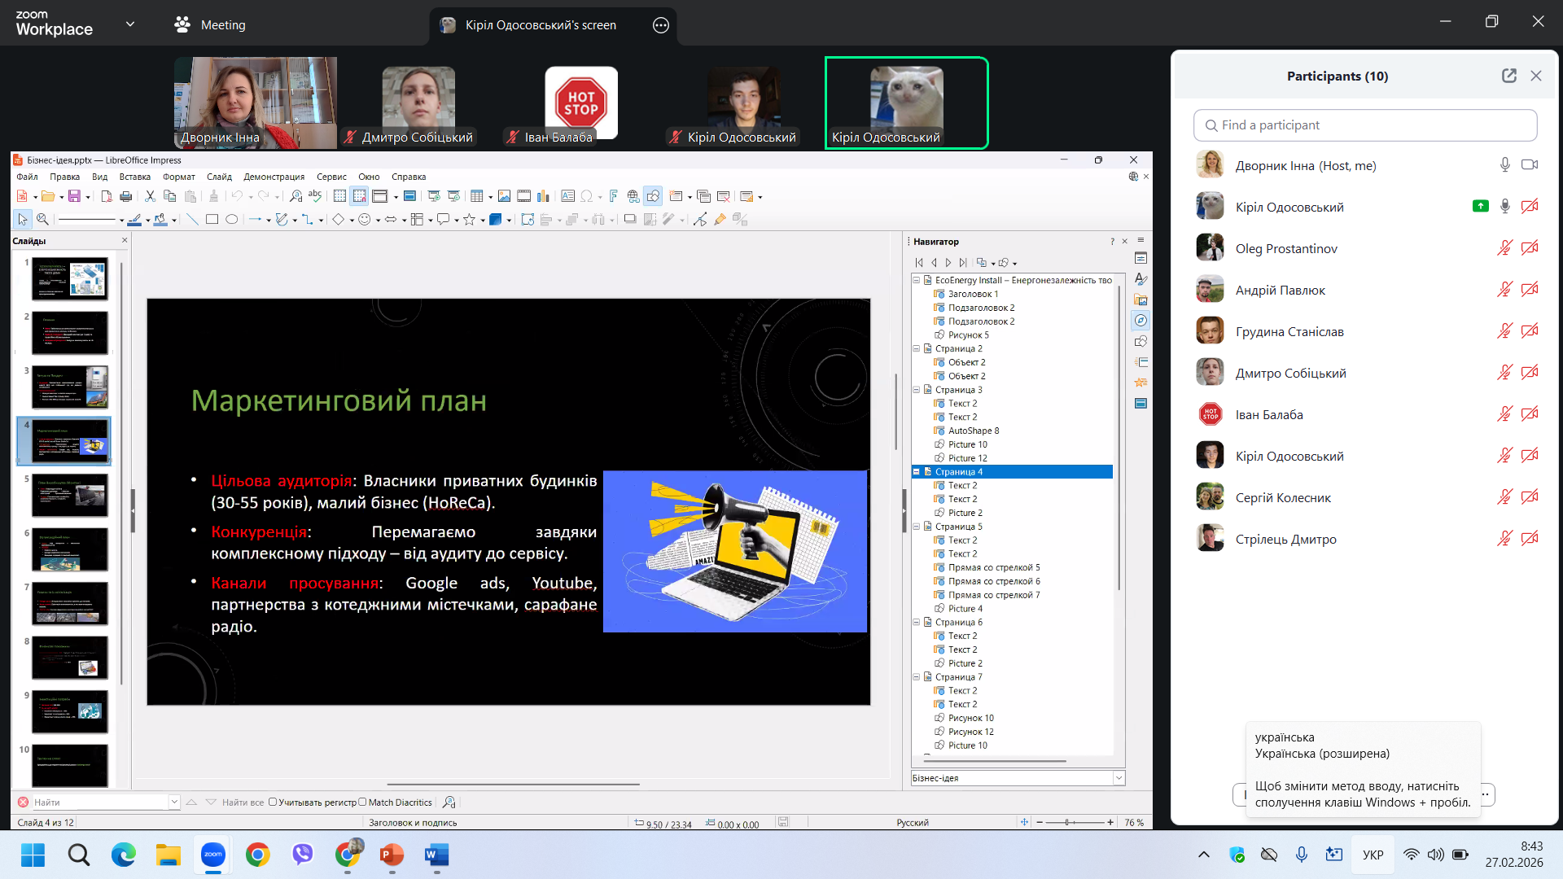Click the Print icon in toolbar
The width and height of the screenshot is (1563, 879).
125,196
